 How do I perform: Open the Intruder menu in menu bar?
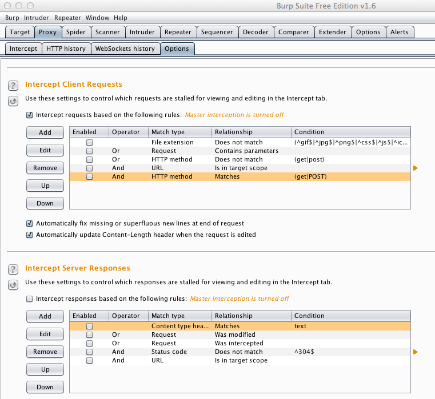click(37, 18)
